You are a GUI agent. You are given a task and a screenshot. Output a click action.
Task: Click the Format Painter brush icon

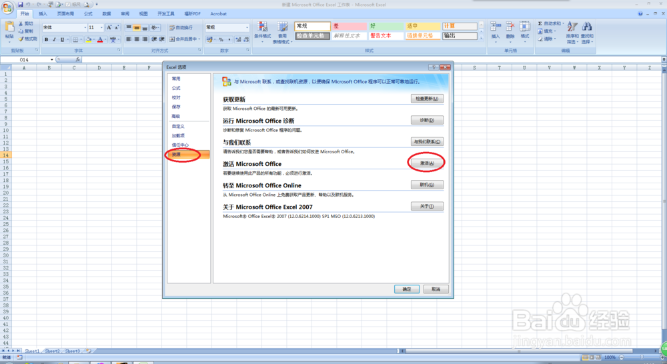coord(21,39)
